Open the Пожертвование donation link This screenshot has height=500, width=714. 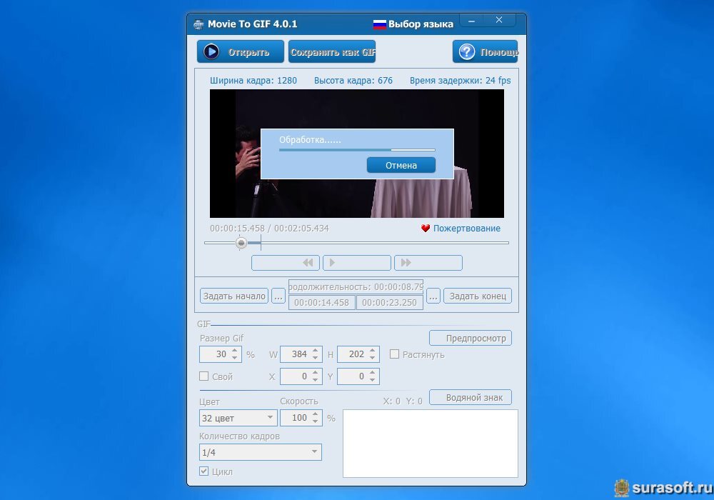point(466,228)
